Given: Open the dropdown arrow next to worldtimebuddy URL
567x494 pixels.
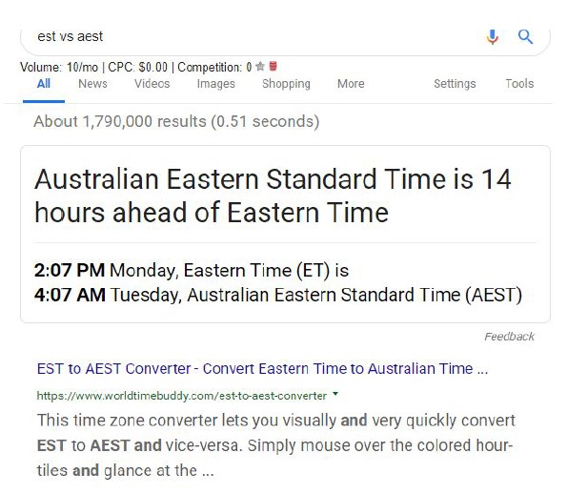Looking at the screenshot, I should [335, 394].
